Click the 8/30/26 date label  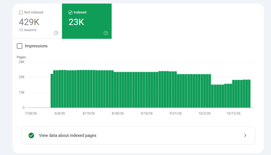click(118, 113)
